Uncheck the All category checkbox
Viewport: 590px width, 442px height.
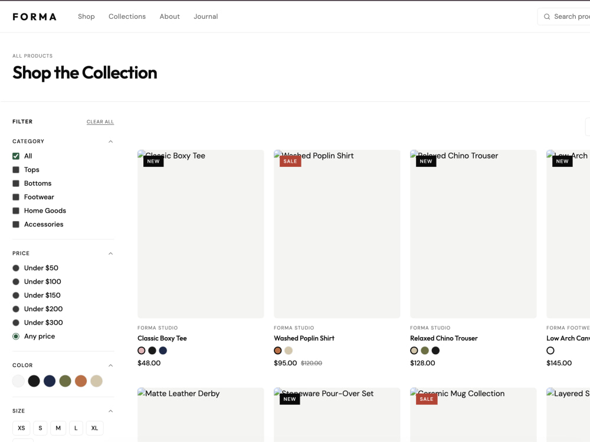(16, 156)
